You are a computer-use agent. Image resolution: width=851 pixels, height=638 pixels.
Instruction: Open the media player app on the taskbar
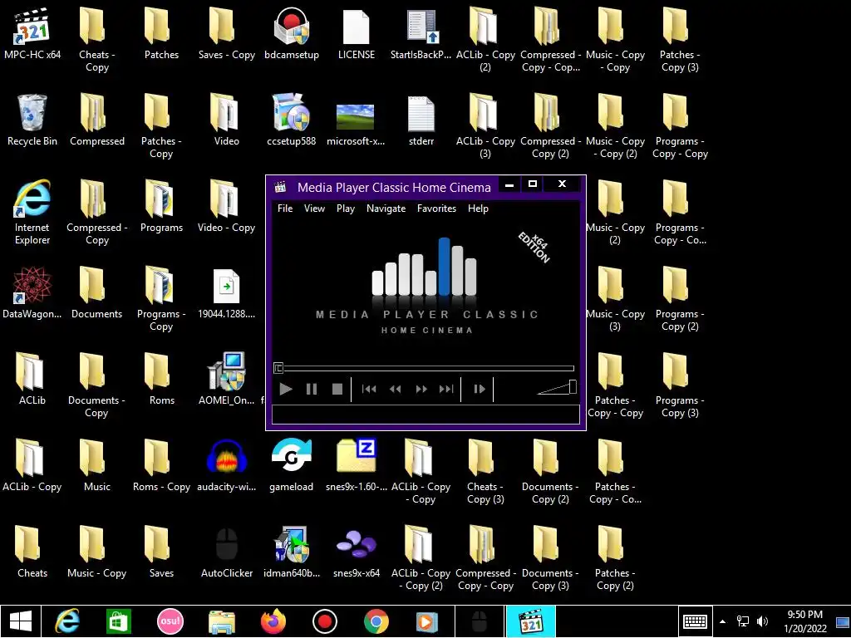pos(427,621)
